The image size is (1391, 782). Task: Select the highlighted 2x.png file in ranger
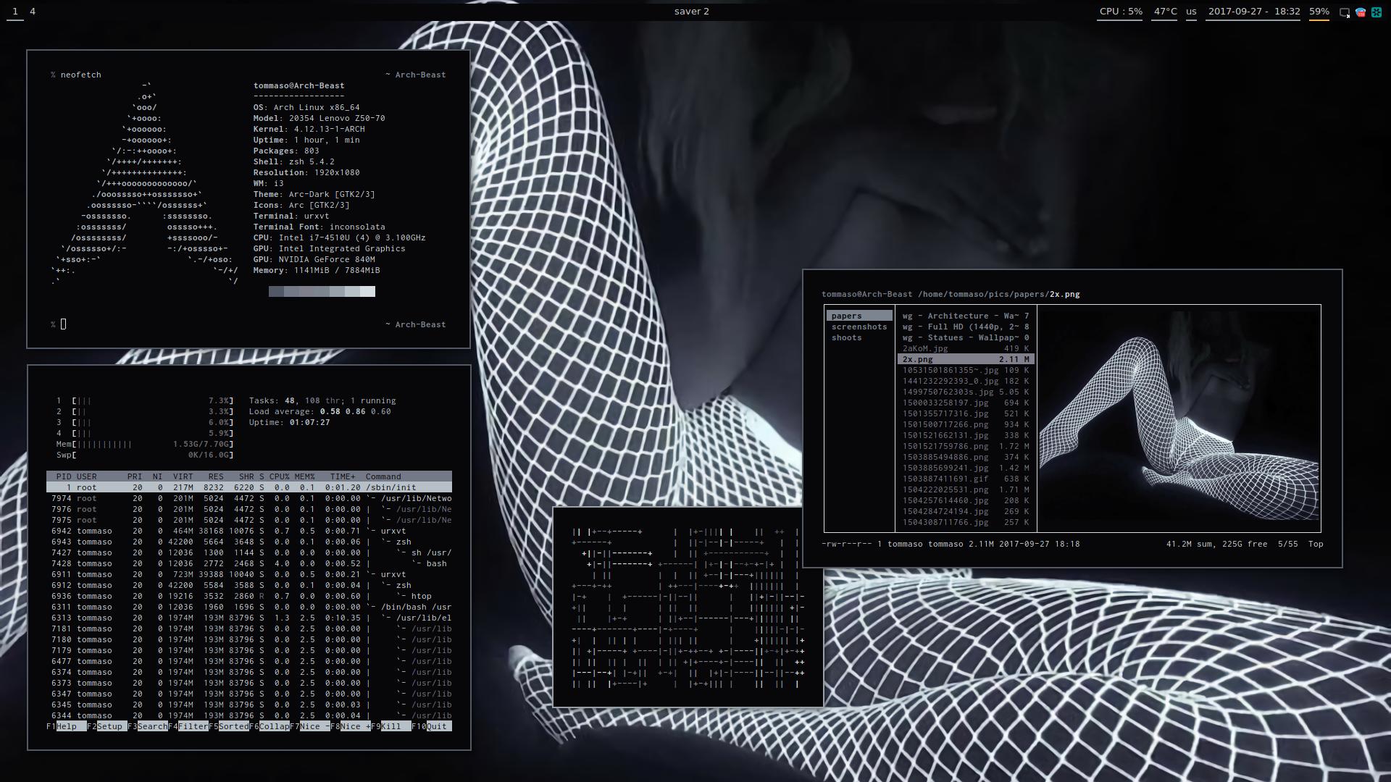[x=966, y=359]
